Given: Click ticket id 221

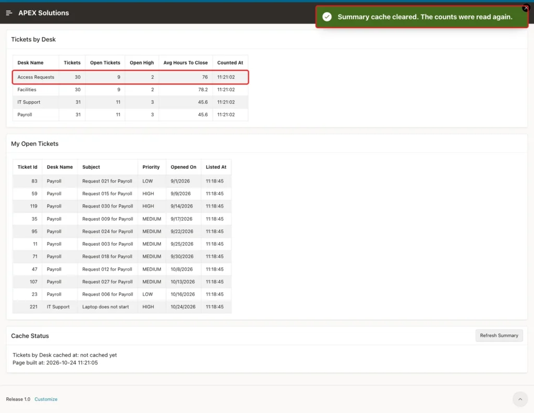Looking at the screenshot, I should (x=33, y=307).
